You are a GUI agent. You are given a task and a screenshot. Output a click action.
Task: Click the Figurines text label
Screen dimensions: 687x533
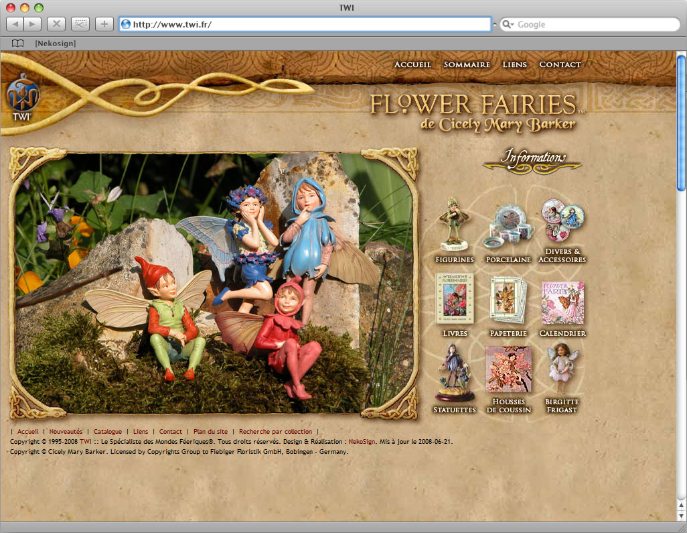pos(455,259)
